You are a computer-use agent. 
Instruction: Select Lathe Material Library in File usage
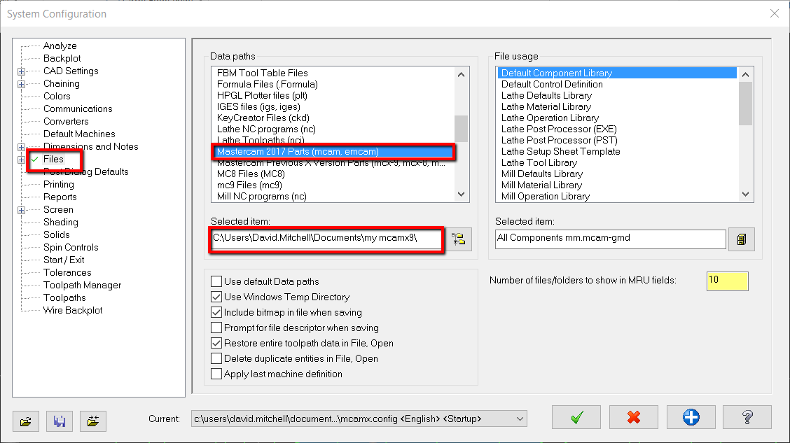coord(546,106)
